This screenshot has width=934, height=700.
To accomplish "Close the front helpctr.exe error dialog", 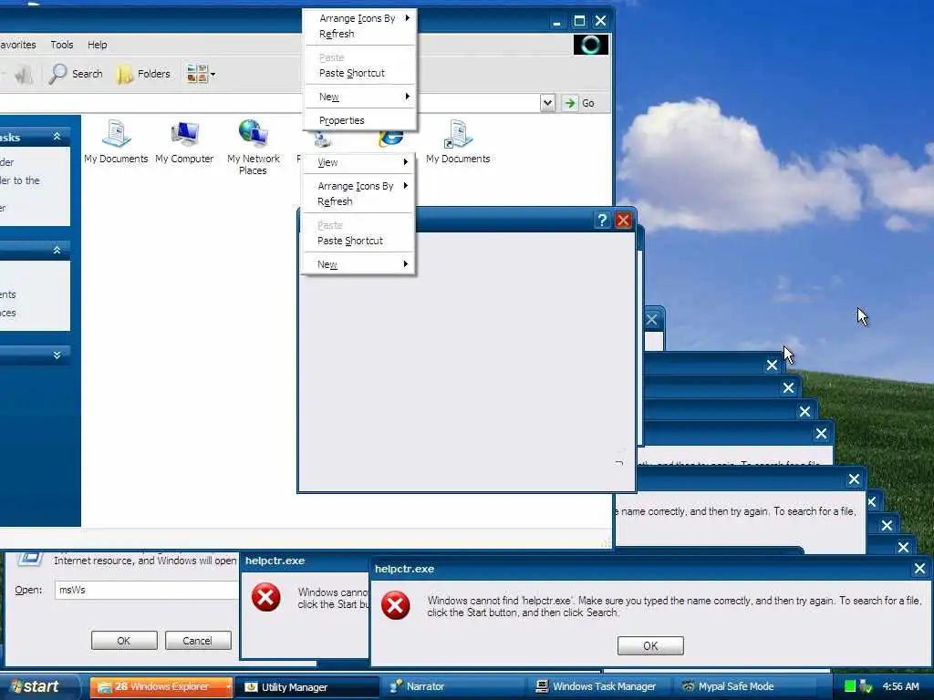I will tap(919, 569).
